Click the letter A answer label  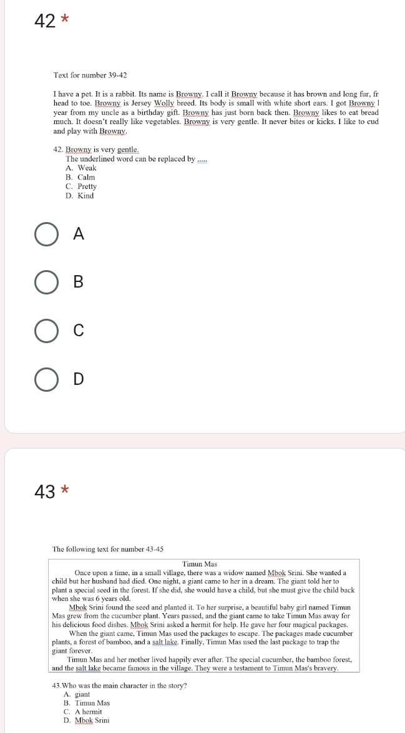[x=79, y=234]
